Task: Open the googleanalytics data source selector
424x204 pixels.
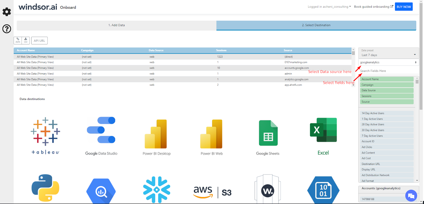Action: coord(388,62)
